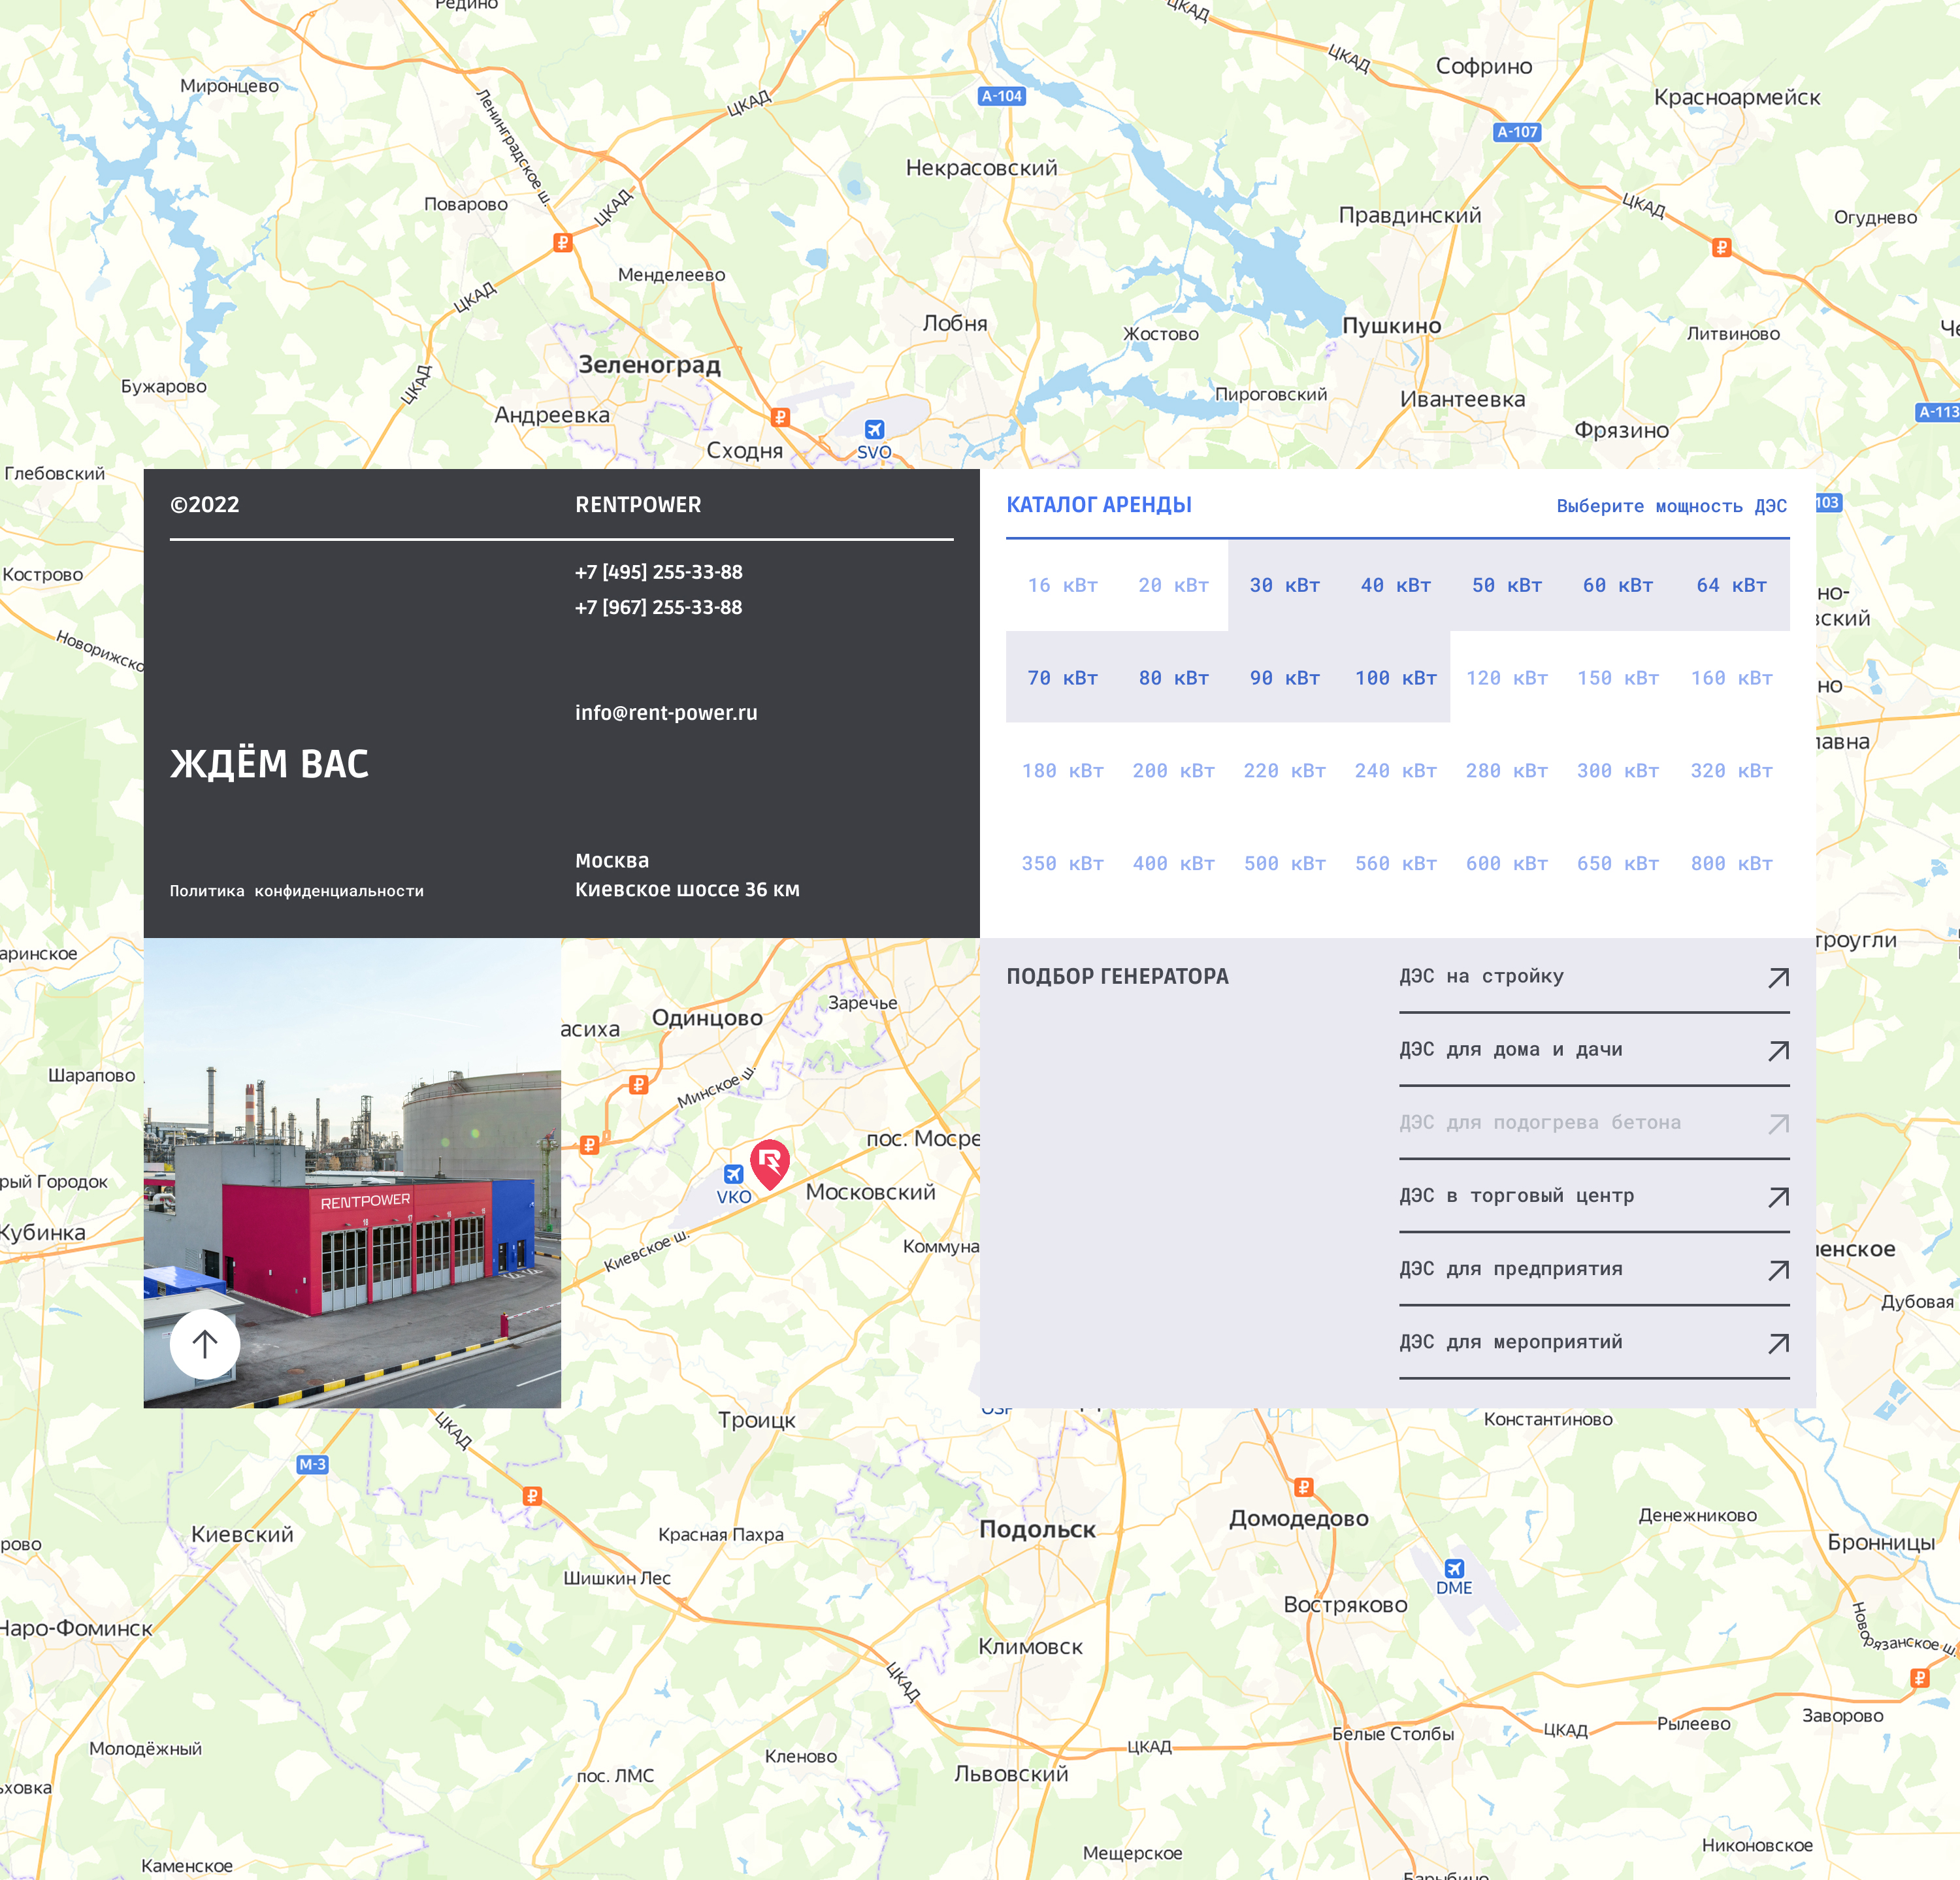1960x1880 pixels.
Task: Click the arrow beside ДЭС в торговый центр
Action: pos(1778,1196)
